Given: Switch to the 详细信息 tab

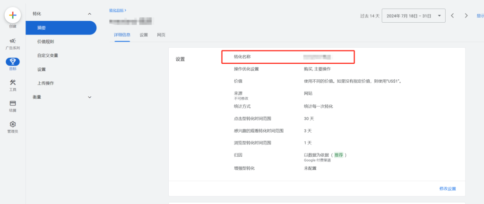Looking at the screenshot, I should tap(122, 35).
